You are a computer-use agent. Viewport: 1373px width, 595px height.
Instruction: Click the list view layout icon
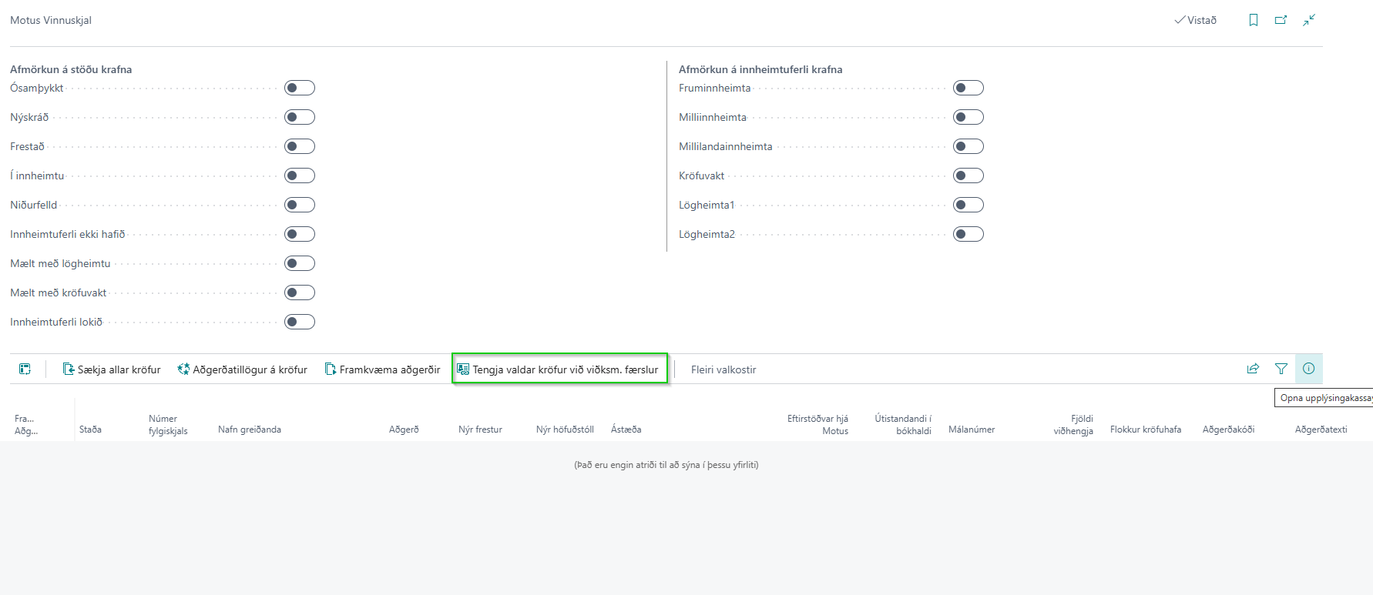(25, 369)
